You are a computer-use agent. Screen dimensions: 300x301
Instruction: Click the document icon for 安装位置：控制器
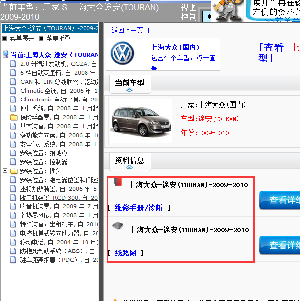tap(13, 162)
